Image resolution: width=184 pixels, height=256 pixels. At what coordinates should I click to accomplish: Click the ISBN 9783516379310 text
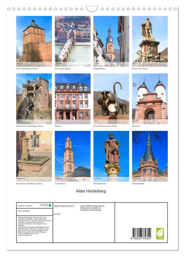[x=64, y=206]
